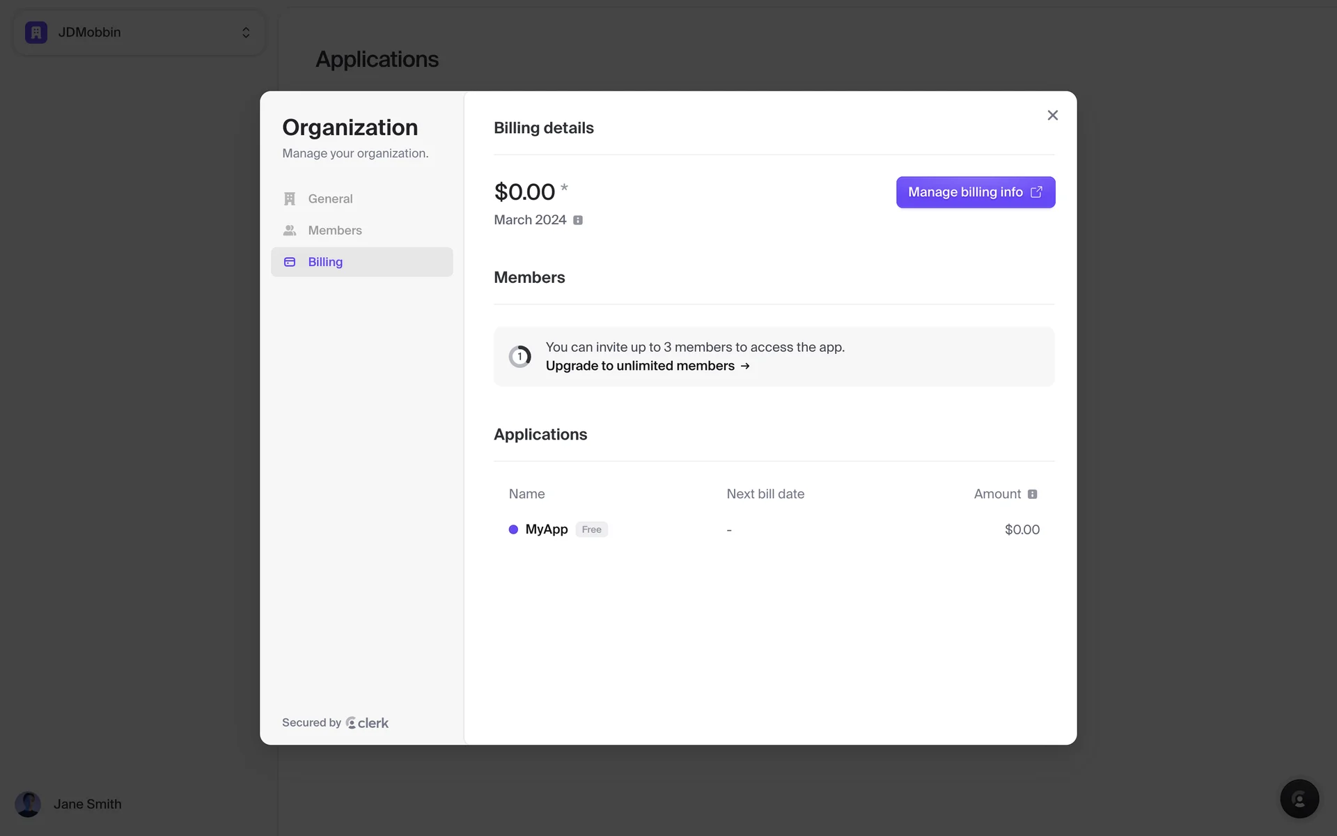Click Upgrade to unlimited members link
The width and height of the screenshot is (1337, 836).
pos(640,366)
